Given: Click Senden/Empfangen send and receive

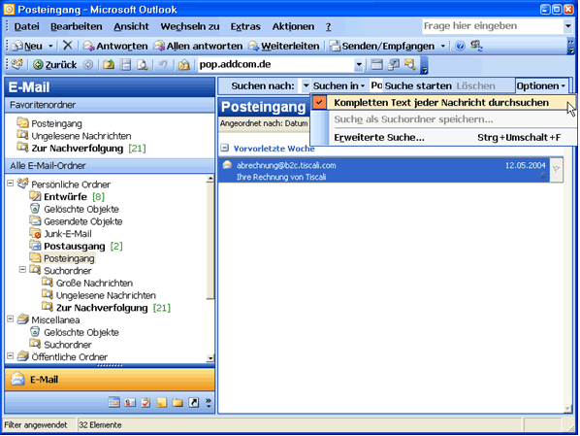Looking at the screenshot, I should [x=382, y=46].
